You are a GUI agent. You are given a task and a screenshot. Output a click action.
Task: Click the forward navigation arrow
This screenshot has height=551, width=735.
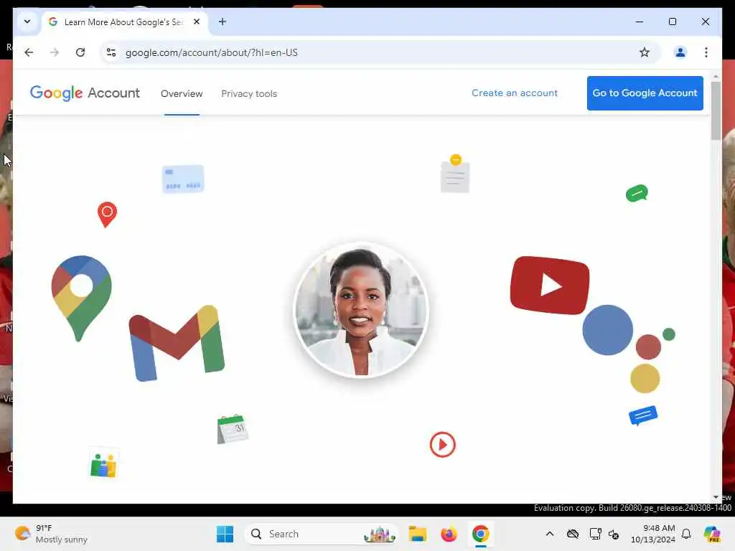point(55,52)
